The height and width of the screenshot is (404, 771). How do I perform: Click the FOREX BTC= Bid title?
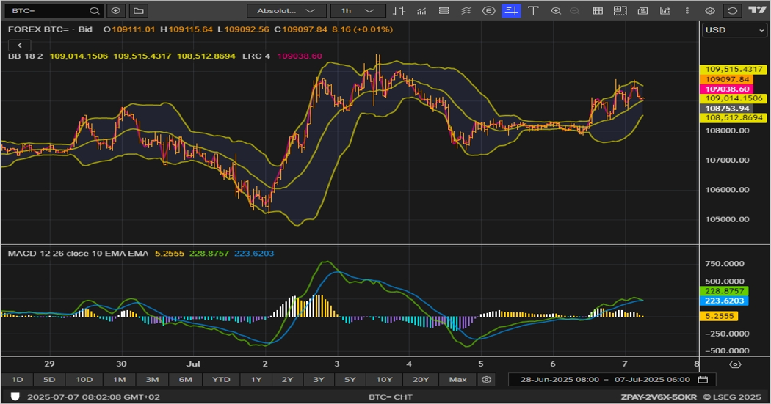pyautogui.click(x=50, y=29)
